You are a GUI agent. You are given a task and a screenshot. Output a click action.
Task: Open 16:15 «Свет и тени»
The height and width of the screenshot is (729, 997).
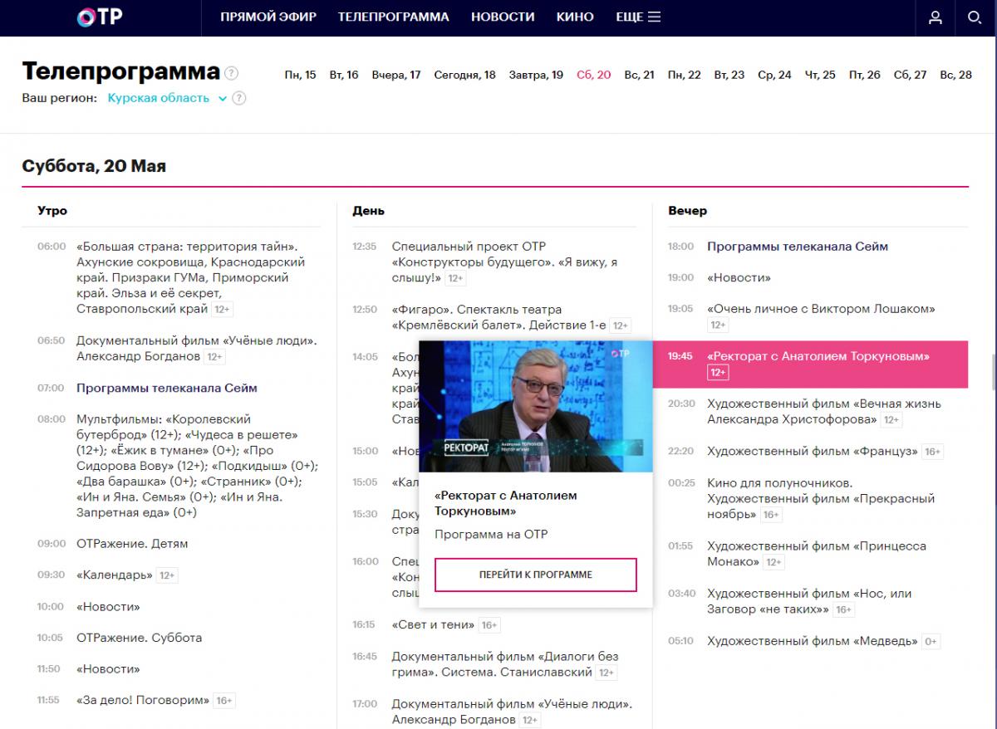pos(434,624)
